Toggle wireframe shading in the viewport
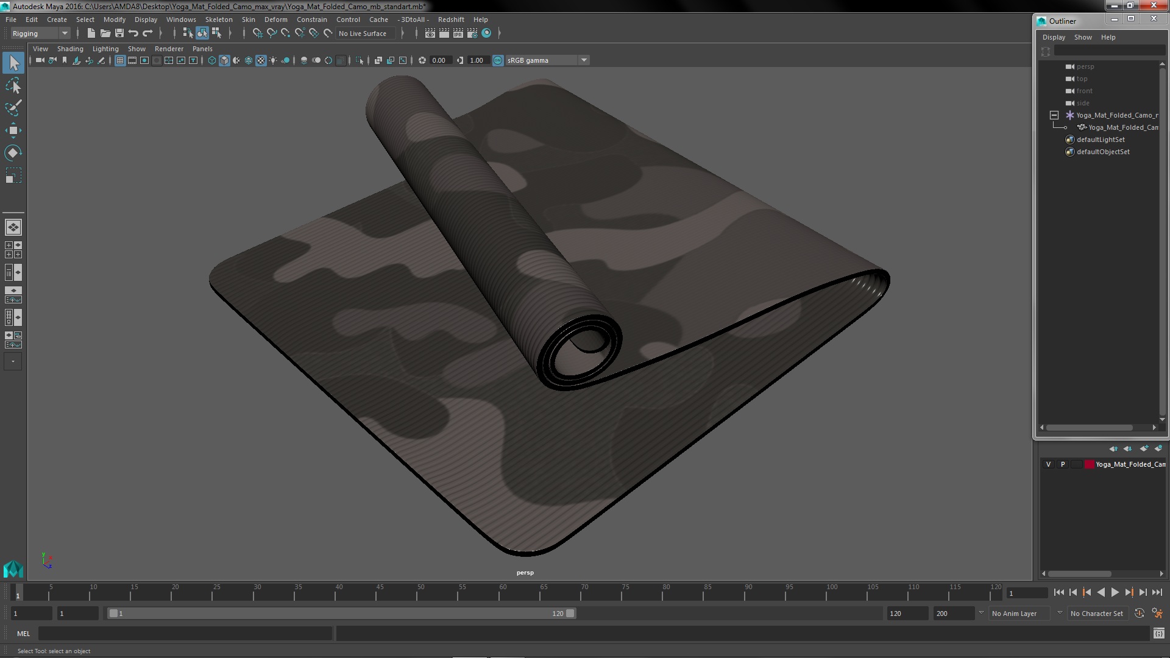The width and height of the screenshot is (1170, 658). point(212,60)
